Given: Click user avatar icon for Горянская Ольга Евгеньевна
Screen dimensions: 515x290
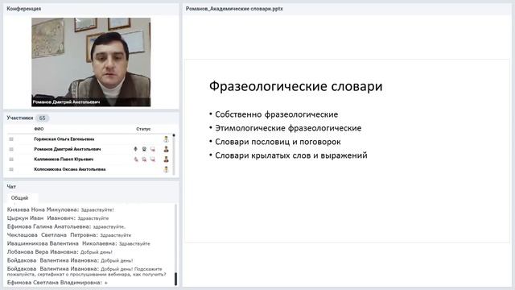Looking at the screenshot, I should pos(167,139).
